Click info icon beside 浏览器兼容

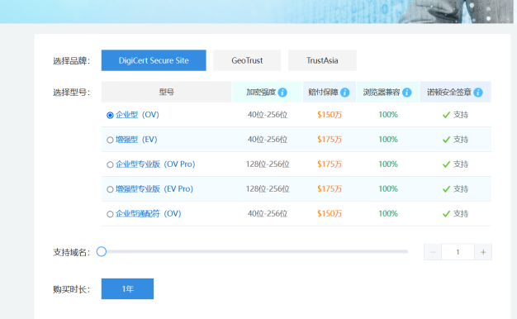pyautogui.click(x=407, y=93)
